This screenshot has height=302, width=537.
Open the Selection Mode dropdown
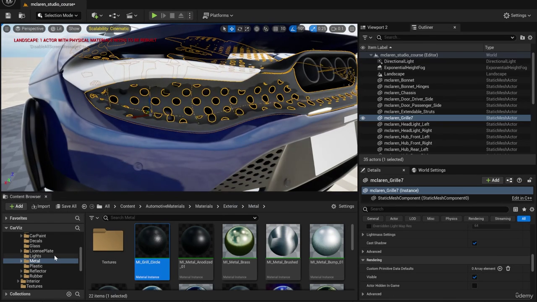(x=57, y=16)
